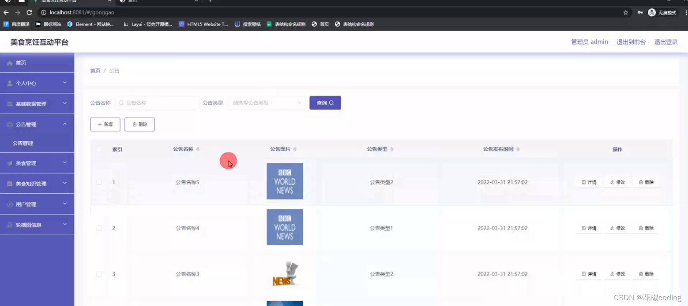Bookmark this page with star icon
688x306 pixels.
pyautogui.click(x=625, y=13)
